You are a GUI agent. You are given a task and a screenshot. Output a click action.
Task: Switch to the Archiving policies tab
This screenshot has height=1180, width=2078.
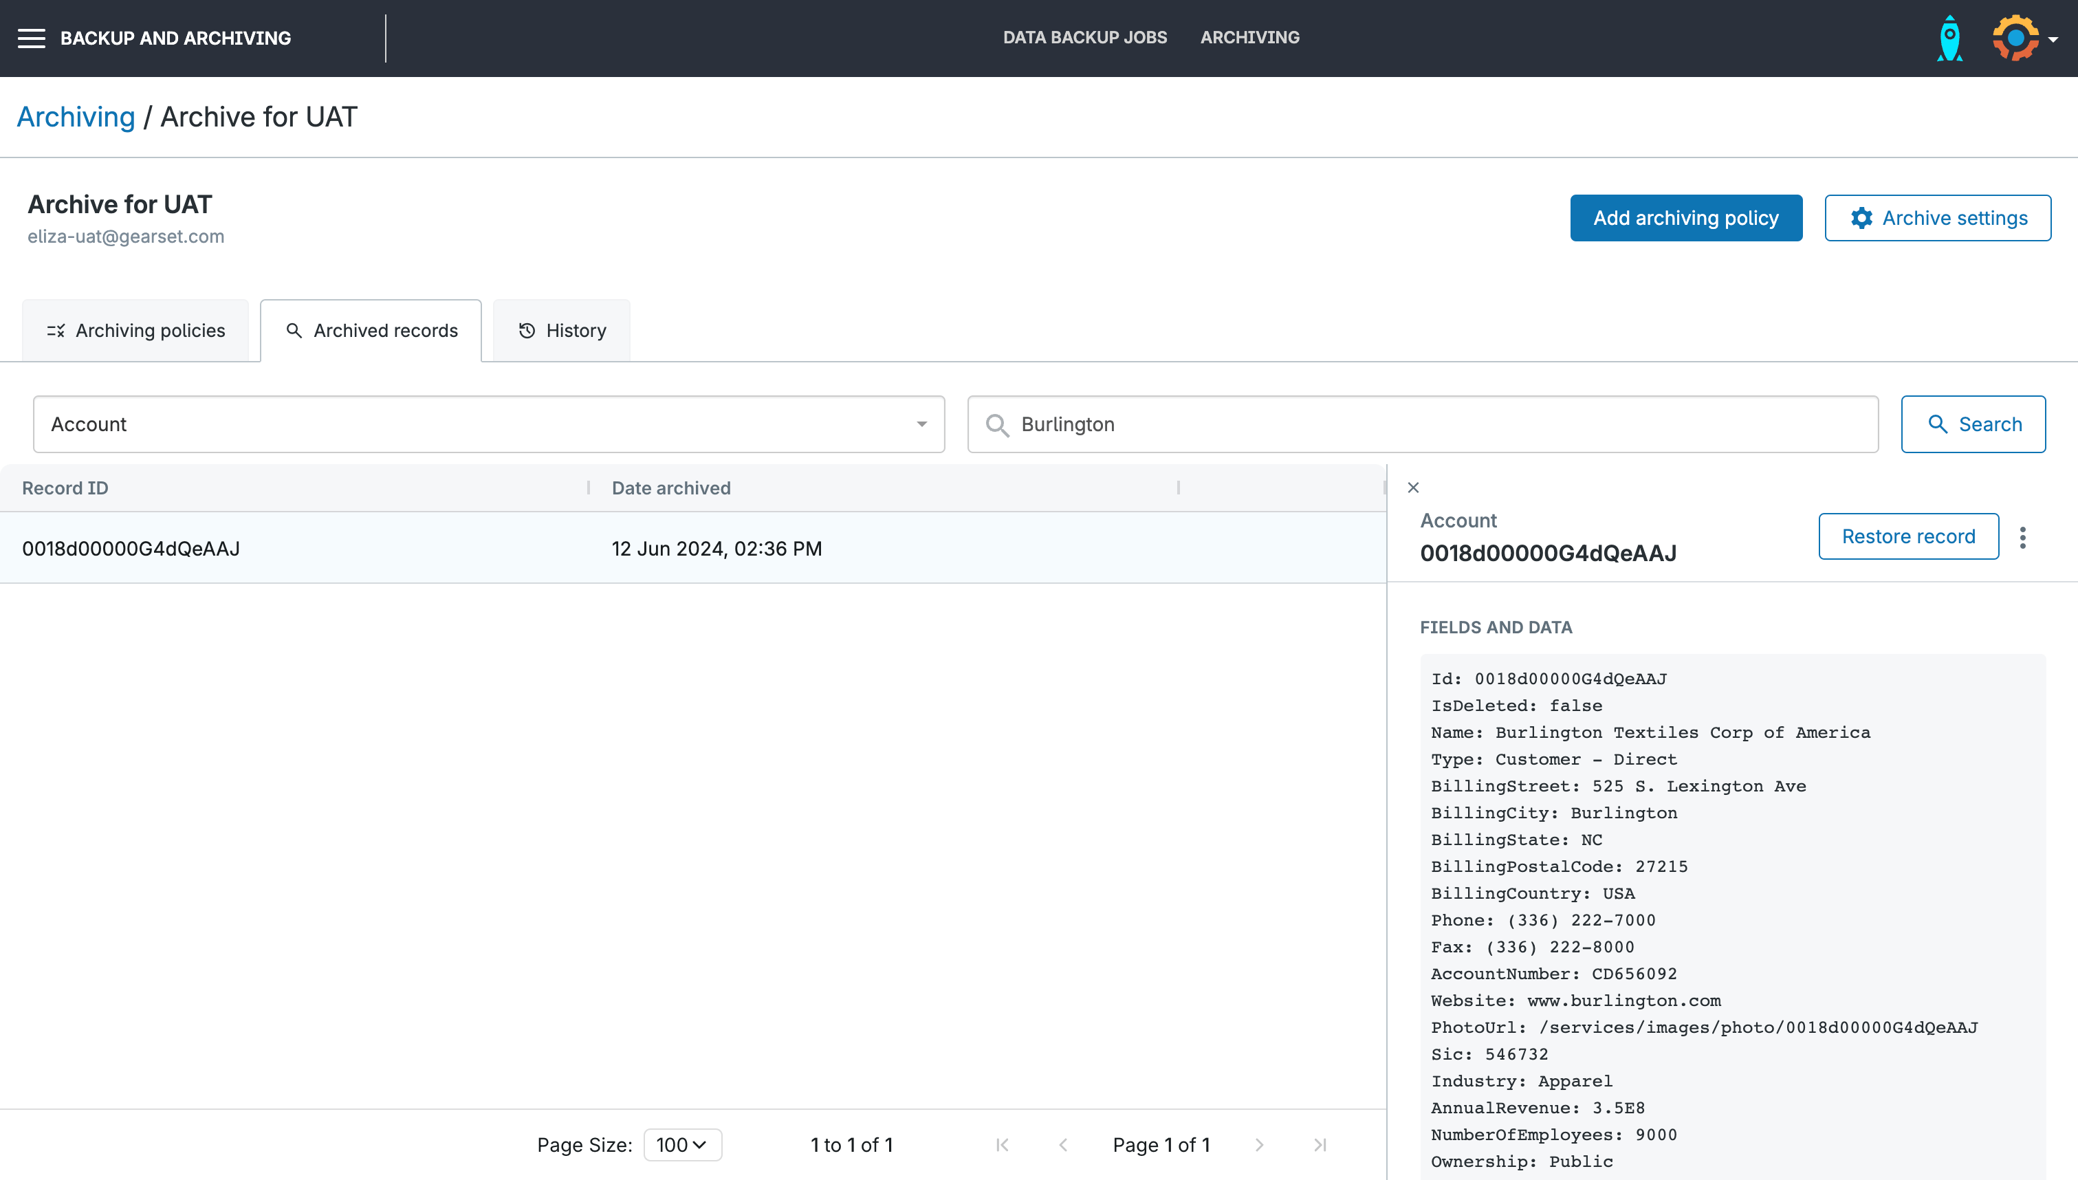pos(135,331)
